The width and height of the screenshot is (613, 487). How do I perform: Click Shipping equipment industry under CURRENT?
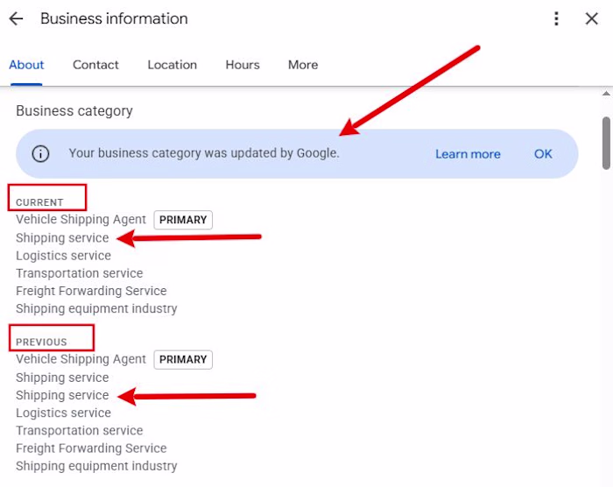96,308
